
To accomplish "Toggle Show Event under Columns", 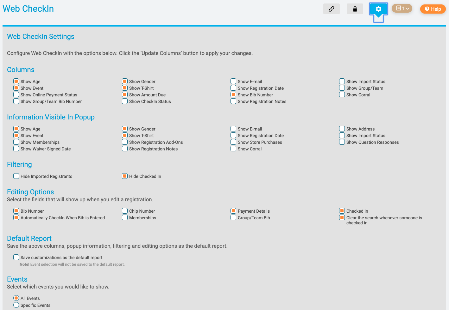I will click(x=16, y=88).
